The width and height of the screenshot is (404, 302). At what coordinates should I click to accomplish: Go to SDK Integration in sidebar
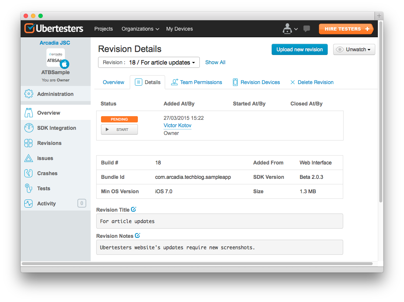(x=56, y=128)
